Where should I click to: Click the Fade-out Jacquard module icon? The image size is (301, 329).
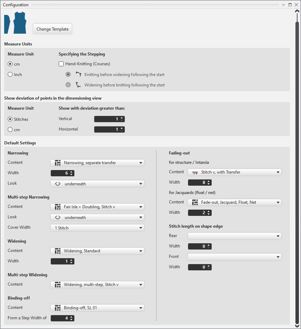(x=195, y=202)
